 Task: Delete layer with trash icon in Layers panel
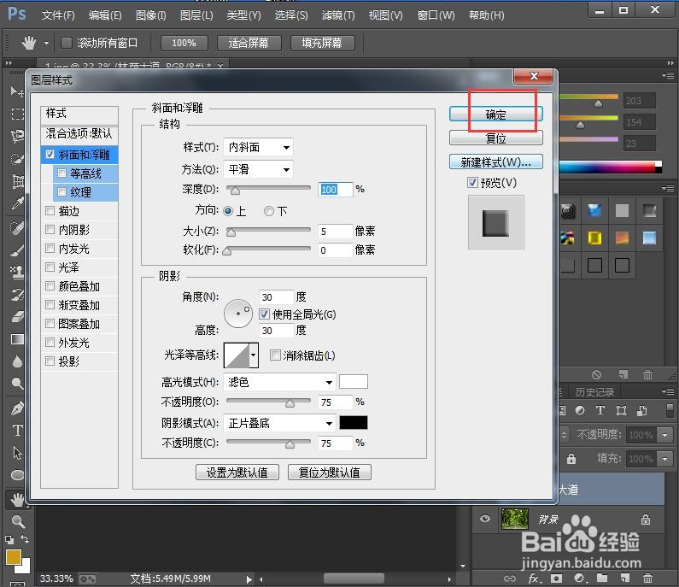click(647, 578)
